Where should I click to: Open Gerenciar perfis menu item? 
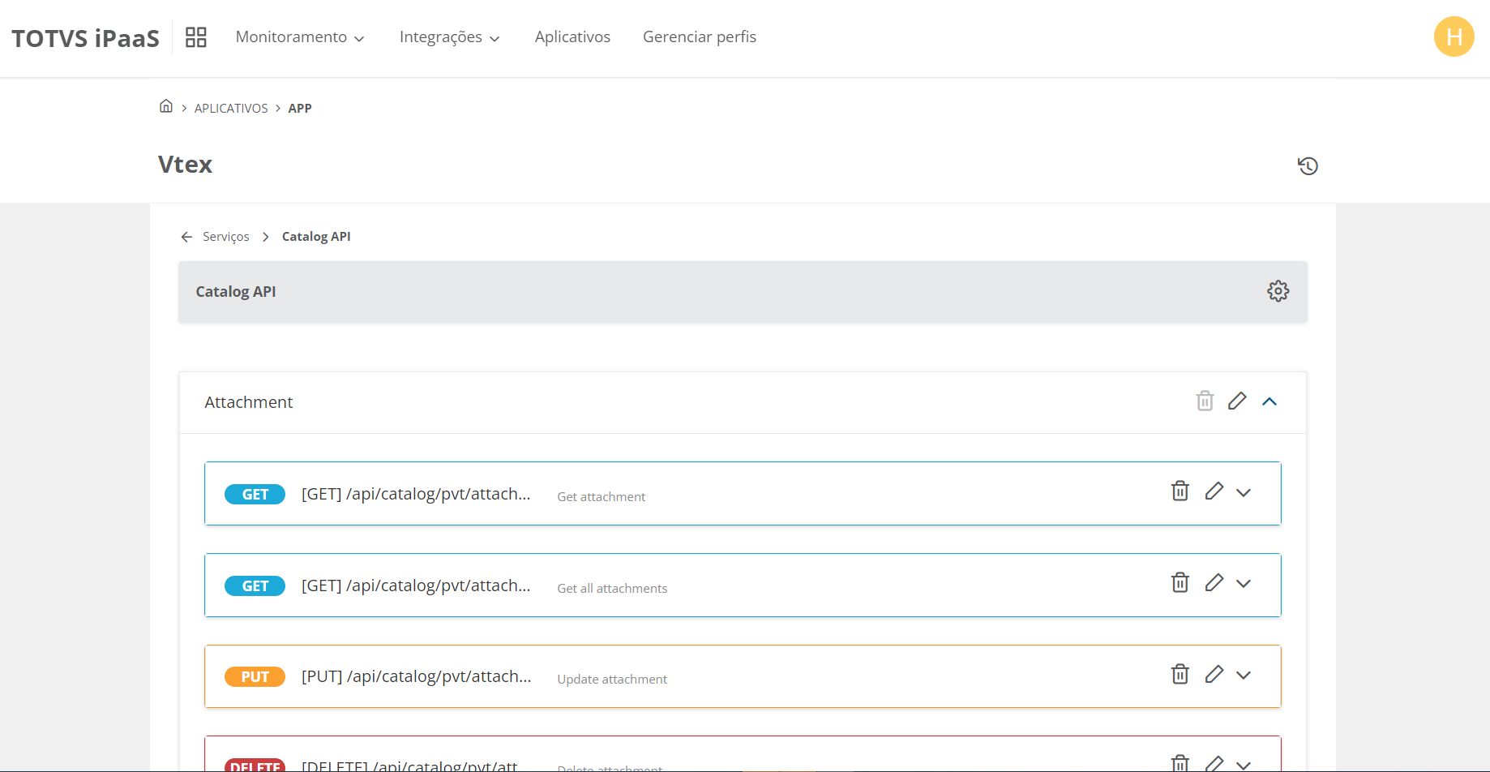point(699,37)
